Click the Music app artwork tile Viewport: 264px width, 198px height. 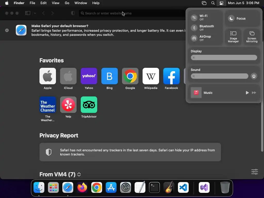pyautogui.click(x=196, y=93)
